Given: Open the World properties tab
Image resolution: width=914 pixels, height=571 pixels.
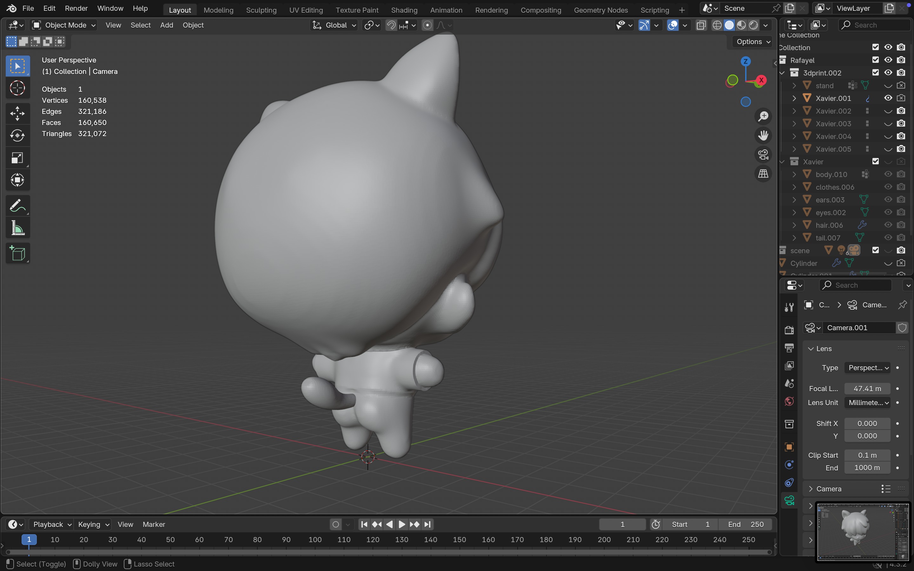Looking at the screenshot, I should [789, 401].
